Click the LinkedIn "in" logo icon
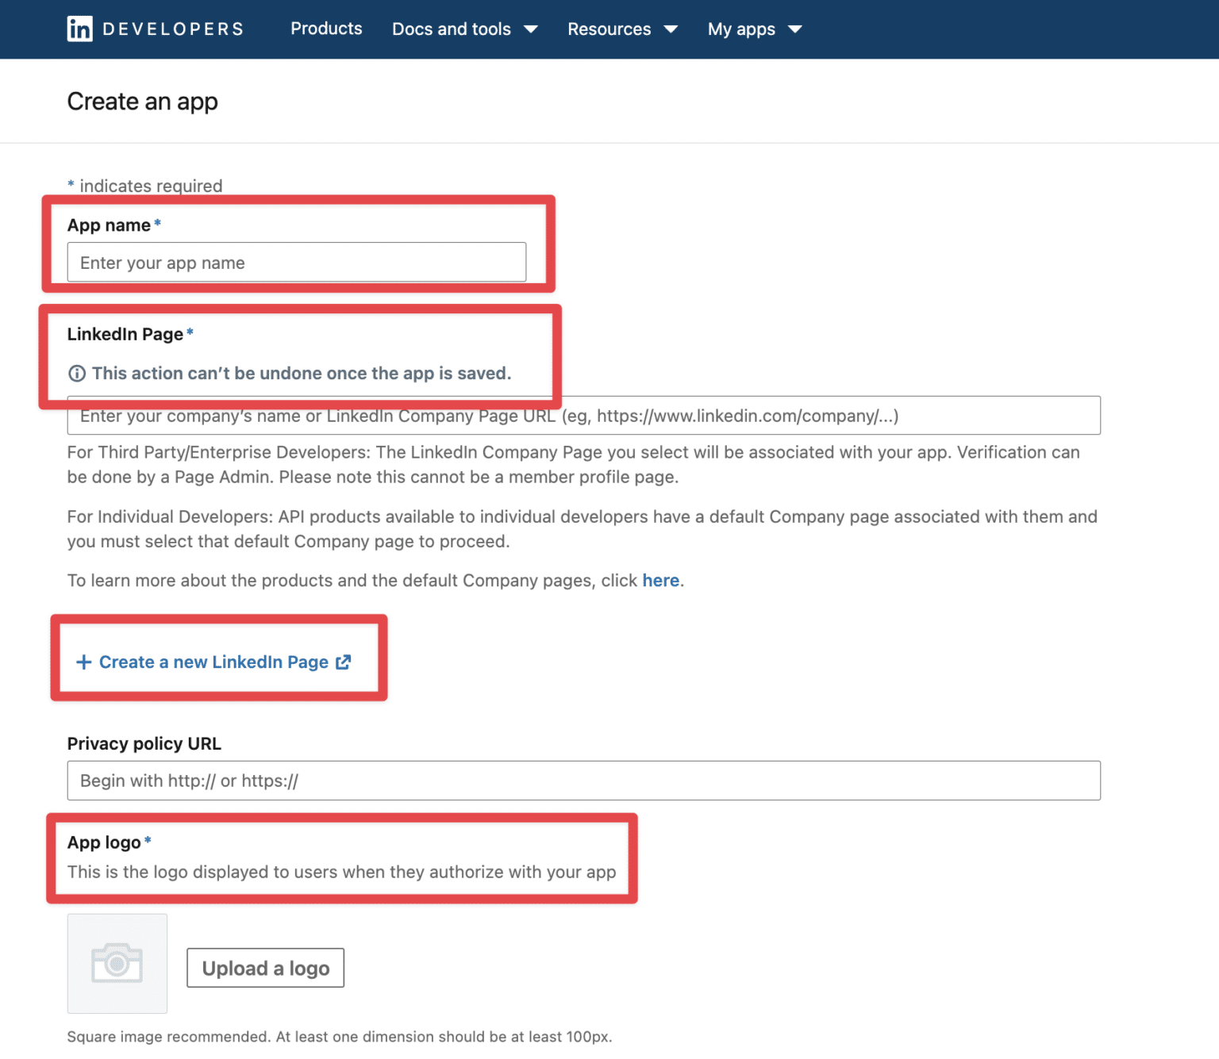Screen dimensions: 1219x1059 point(79,29)
